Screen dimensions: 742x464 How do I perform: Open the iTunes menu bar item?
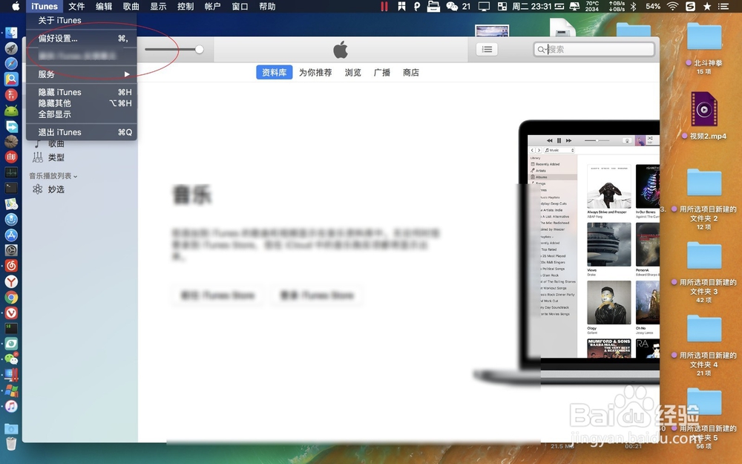coord(45,6)
